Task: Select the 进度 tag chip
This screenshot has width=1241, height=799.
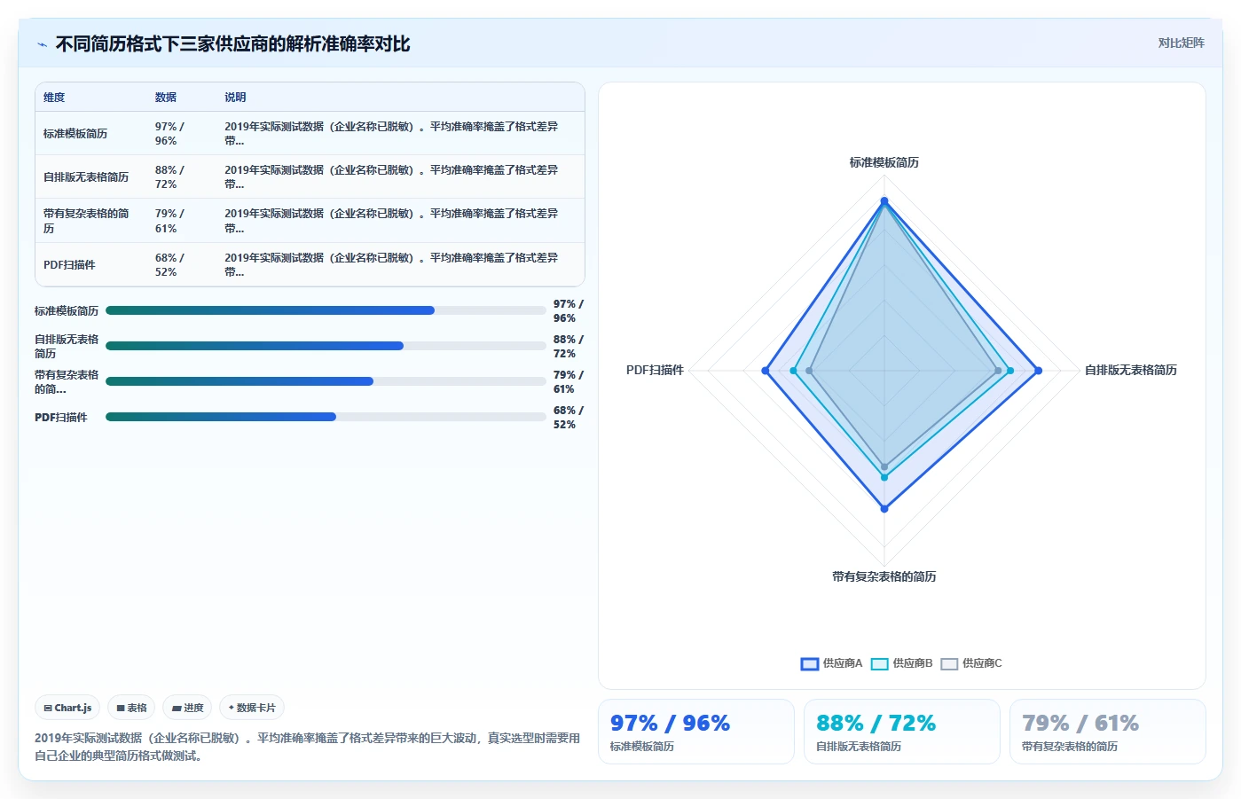Action: [x=187, y=708]
